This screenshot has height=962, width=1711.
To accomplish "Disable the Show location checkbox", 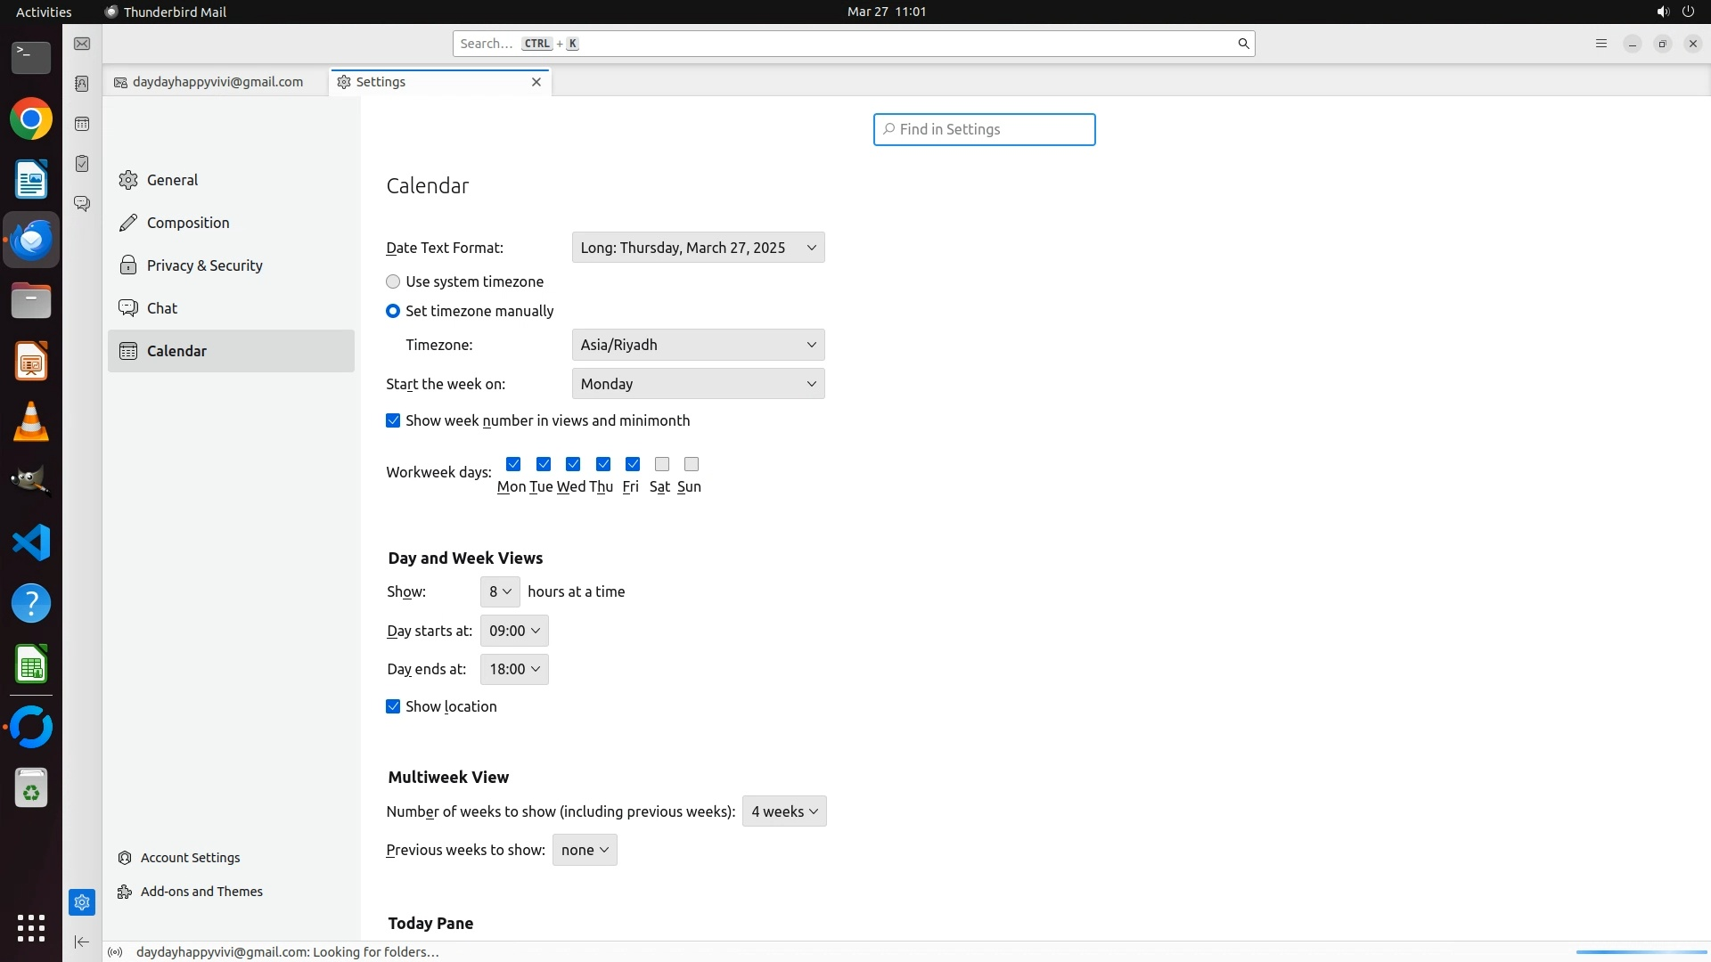I will click(x=393, y=706).
